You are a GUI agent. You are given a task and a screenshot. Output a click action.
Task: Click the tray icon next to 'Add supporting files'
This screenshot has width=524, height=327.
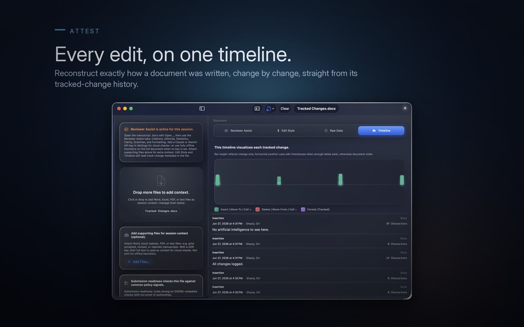tap(126, 235)
